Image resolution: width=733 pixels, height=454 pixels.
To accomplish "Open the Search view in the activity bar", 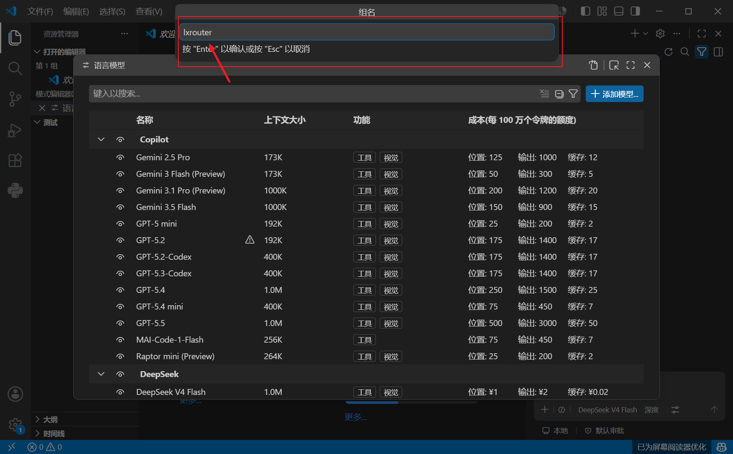I will [x=15, y=68].
